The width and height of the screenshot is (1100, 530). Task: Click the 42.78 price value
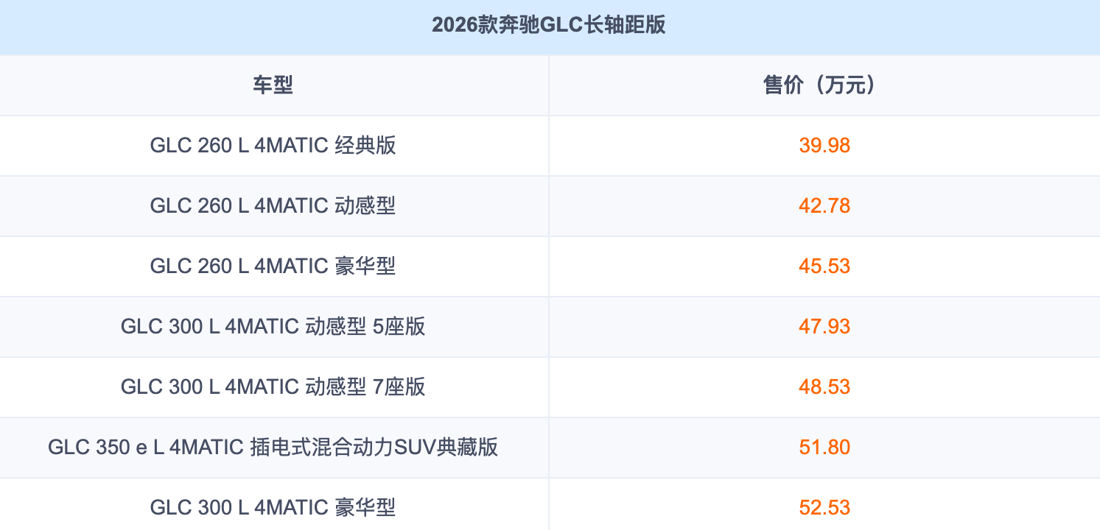tap(824, 206)
